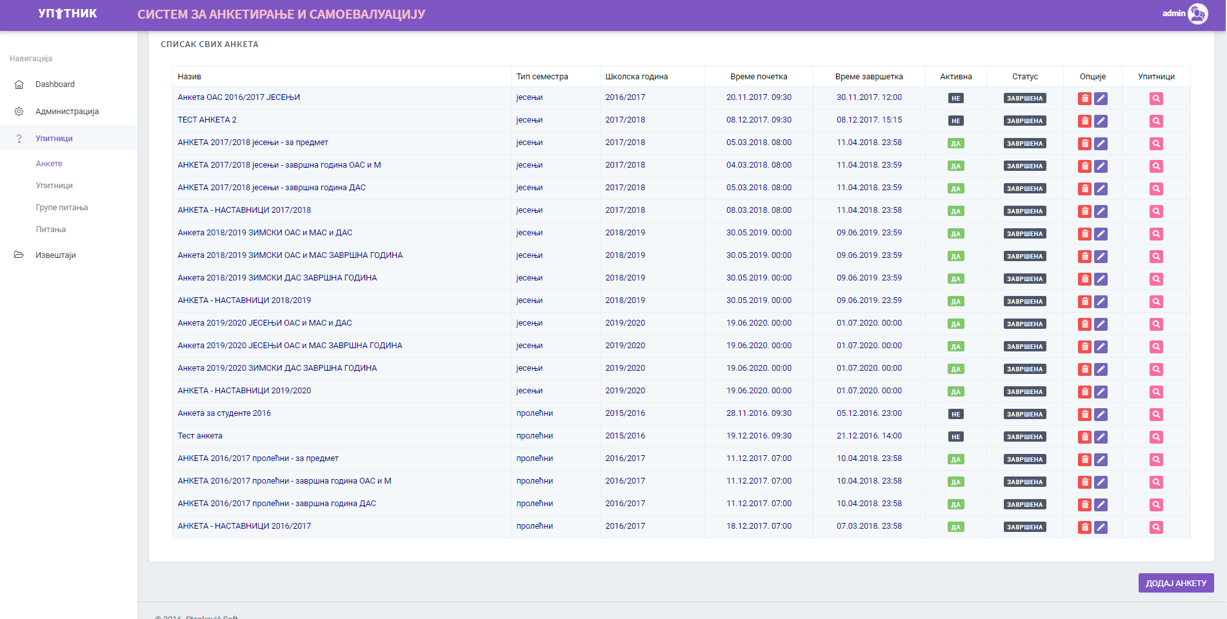Click edit icon for 'АНКЕТА - НАСТАВНИЦИ 2019/2020'
This screenshot has height=619, width=1227.
[x=1101, y=392]
